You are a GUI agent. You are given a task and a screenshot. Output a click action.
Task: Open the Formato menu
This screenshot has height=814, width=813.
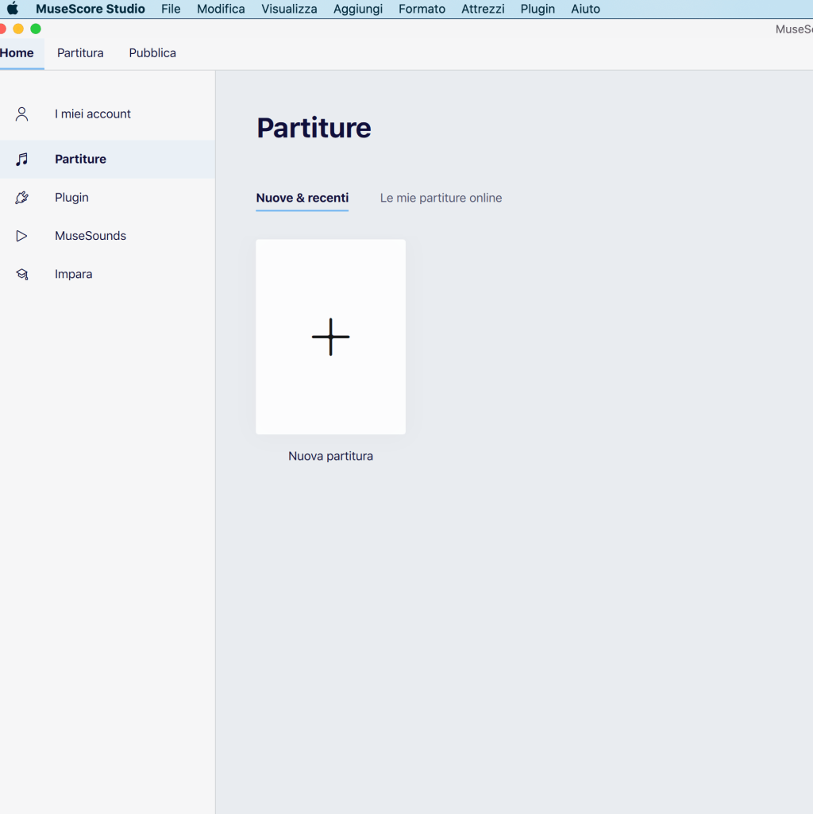click(x=422, y=10)
